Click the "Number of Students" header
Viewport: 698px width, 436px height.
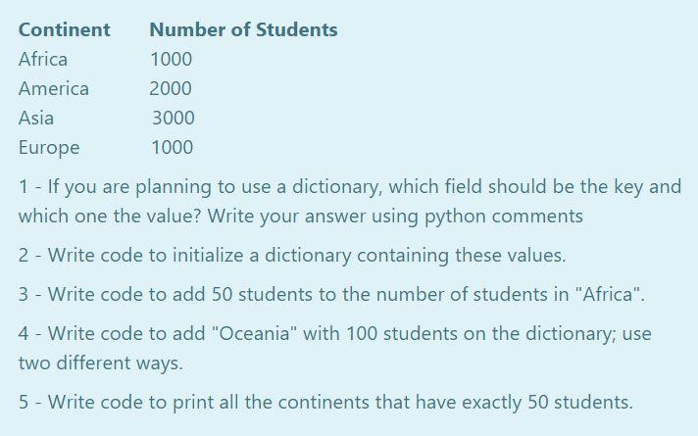click(243, 29)
